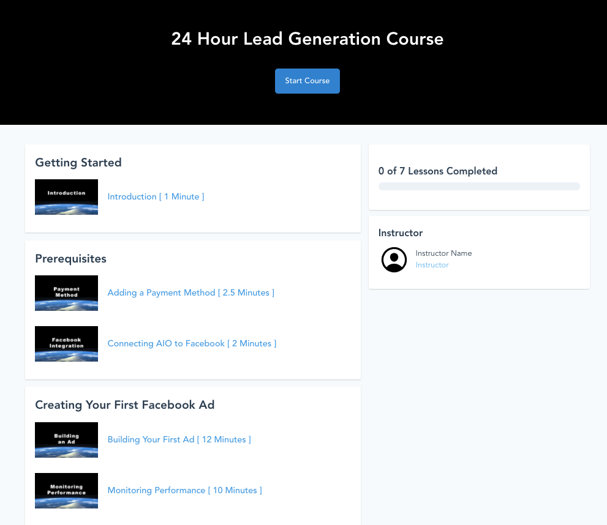Click the Introduction video thumbnail
Screen dimensions: 607x525
pyautogui.click(x=66, y=197)
